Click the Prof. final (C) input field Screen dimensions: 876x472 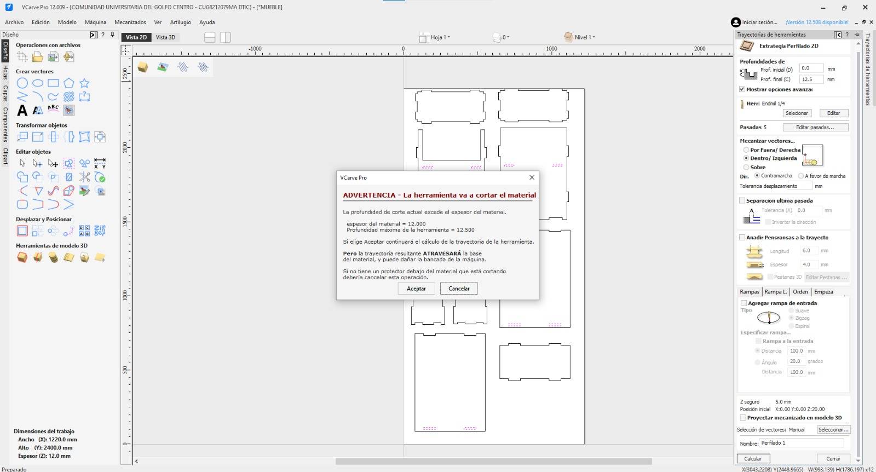click(x=811, y=79)
